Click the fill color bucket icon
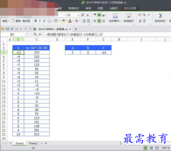 [x=63, y=21]
